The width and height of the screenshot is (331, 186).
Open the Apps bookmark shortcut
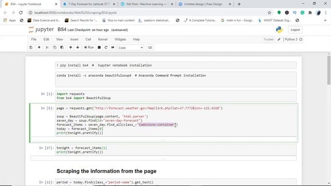pos(10,21)
